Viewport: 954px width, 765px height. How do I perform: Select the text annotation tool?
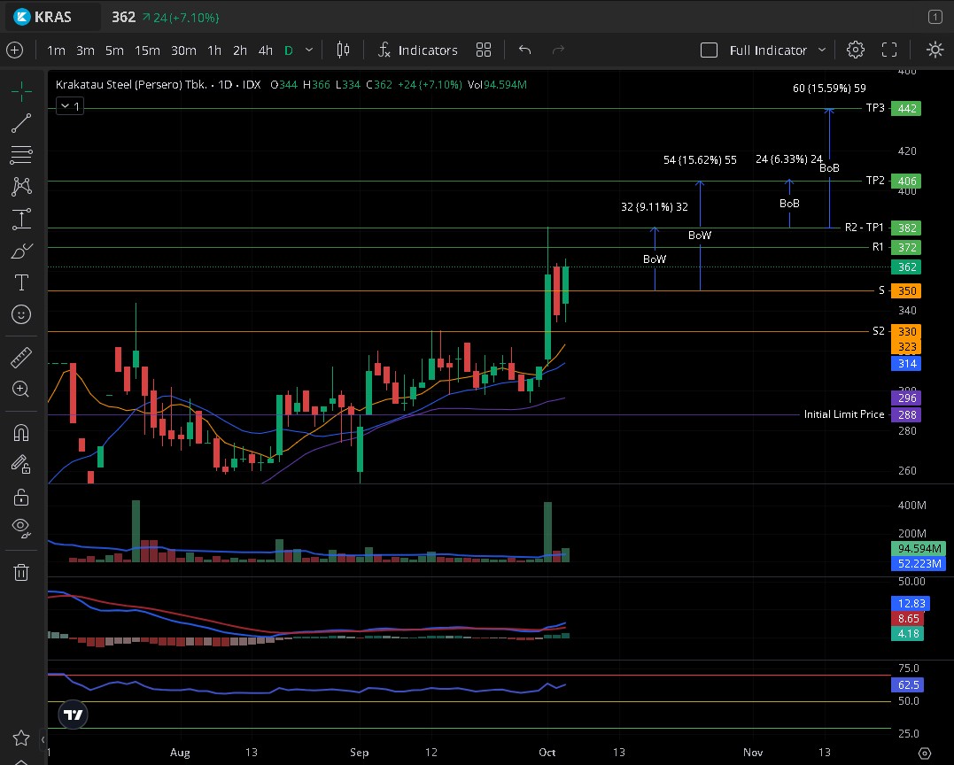pyautogui.click(x=21, y=282)
